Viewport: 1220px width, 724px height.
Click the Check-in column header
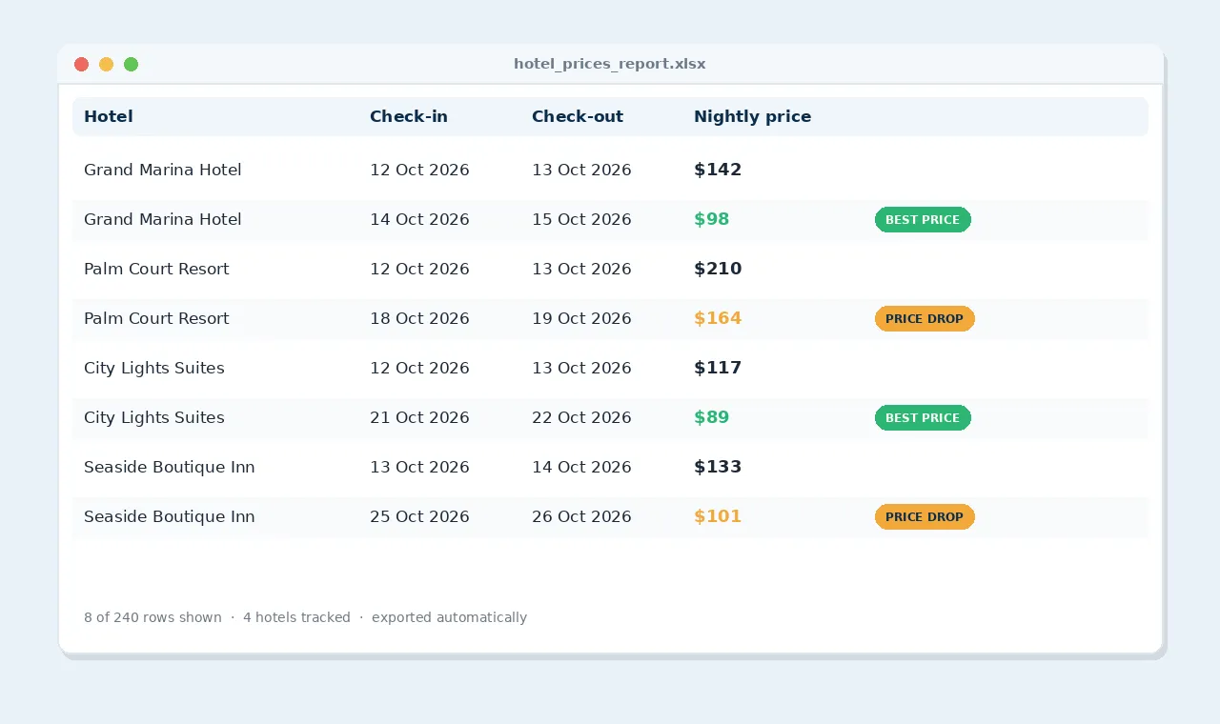(x=409, y=116)
